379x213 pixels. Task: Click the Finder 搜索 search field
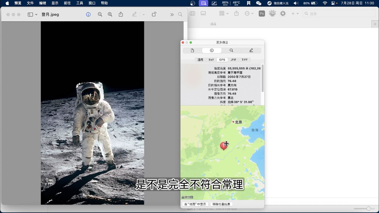point(339,13)
